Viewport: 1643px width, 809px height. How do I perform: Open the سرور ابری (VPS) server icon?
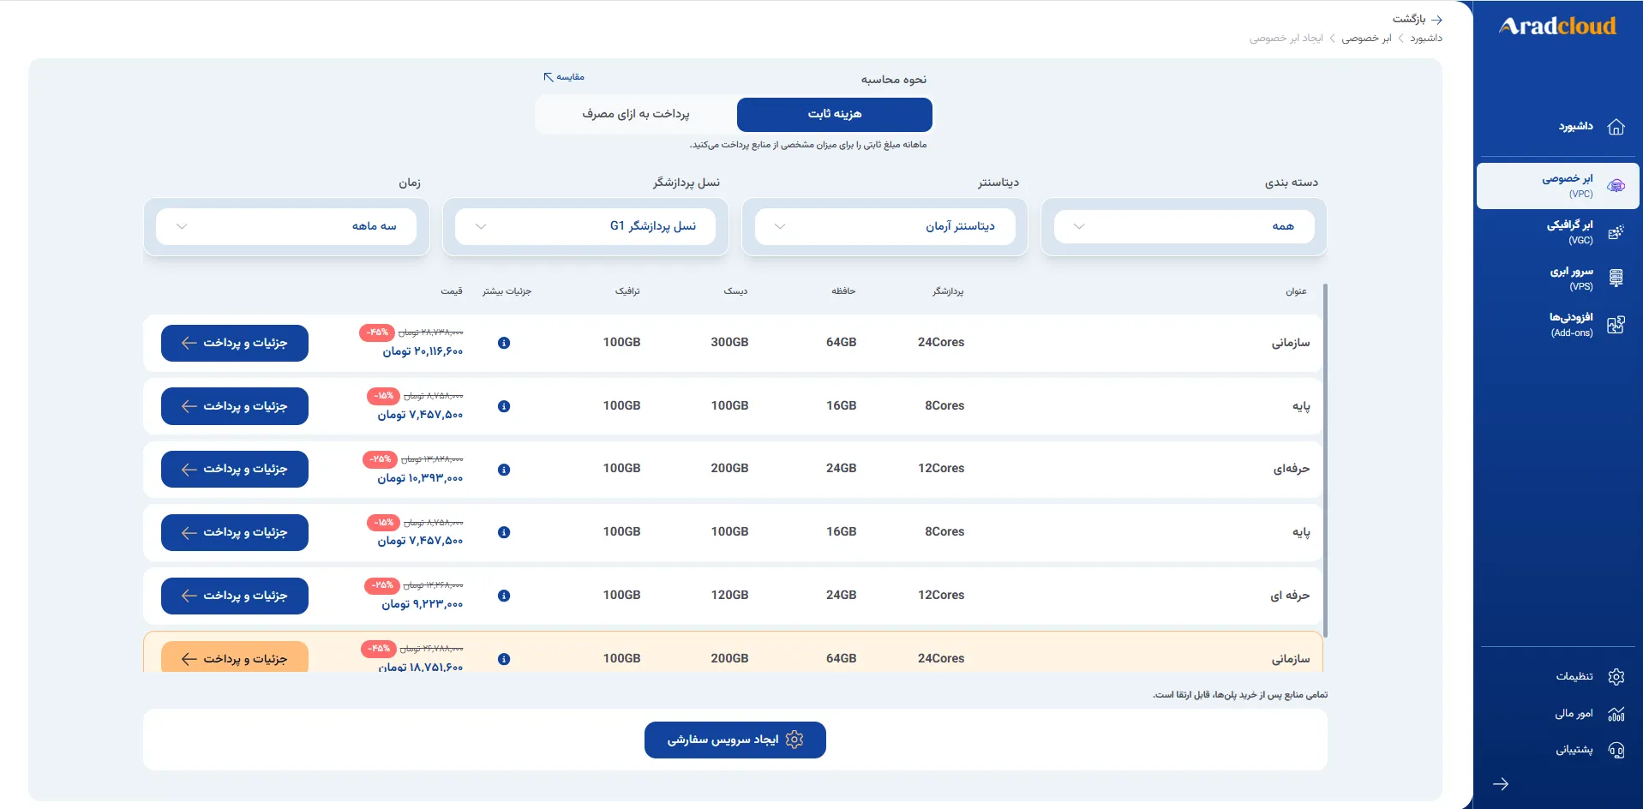(x=1616, y=279)
